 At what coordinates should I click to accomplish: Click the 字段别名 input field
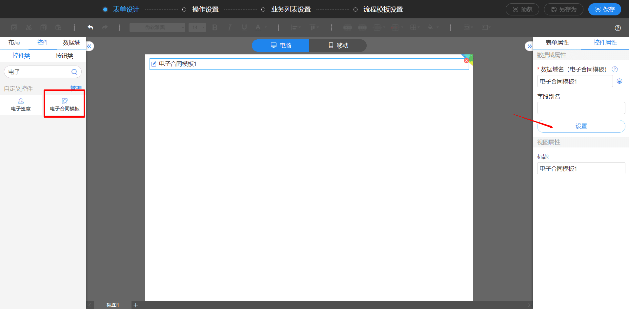pos(581,108)
